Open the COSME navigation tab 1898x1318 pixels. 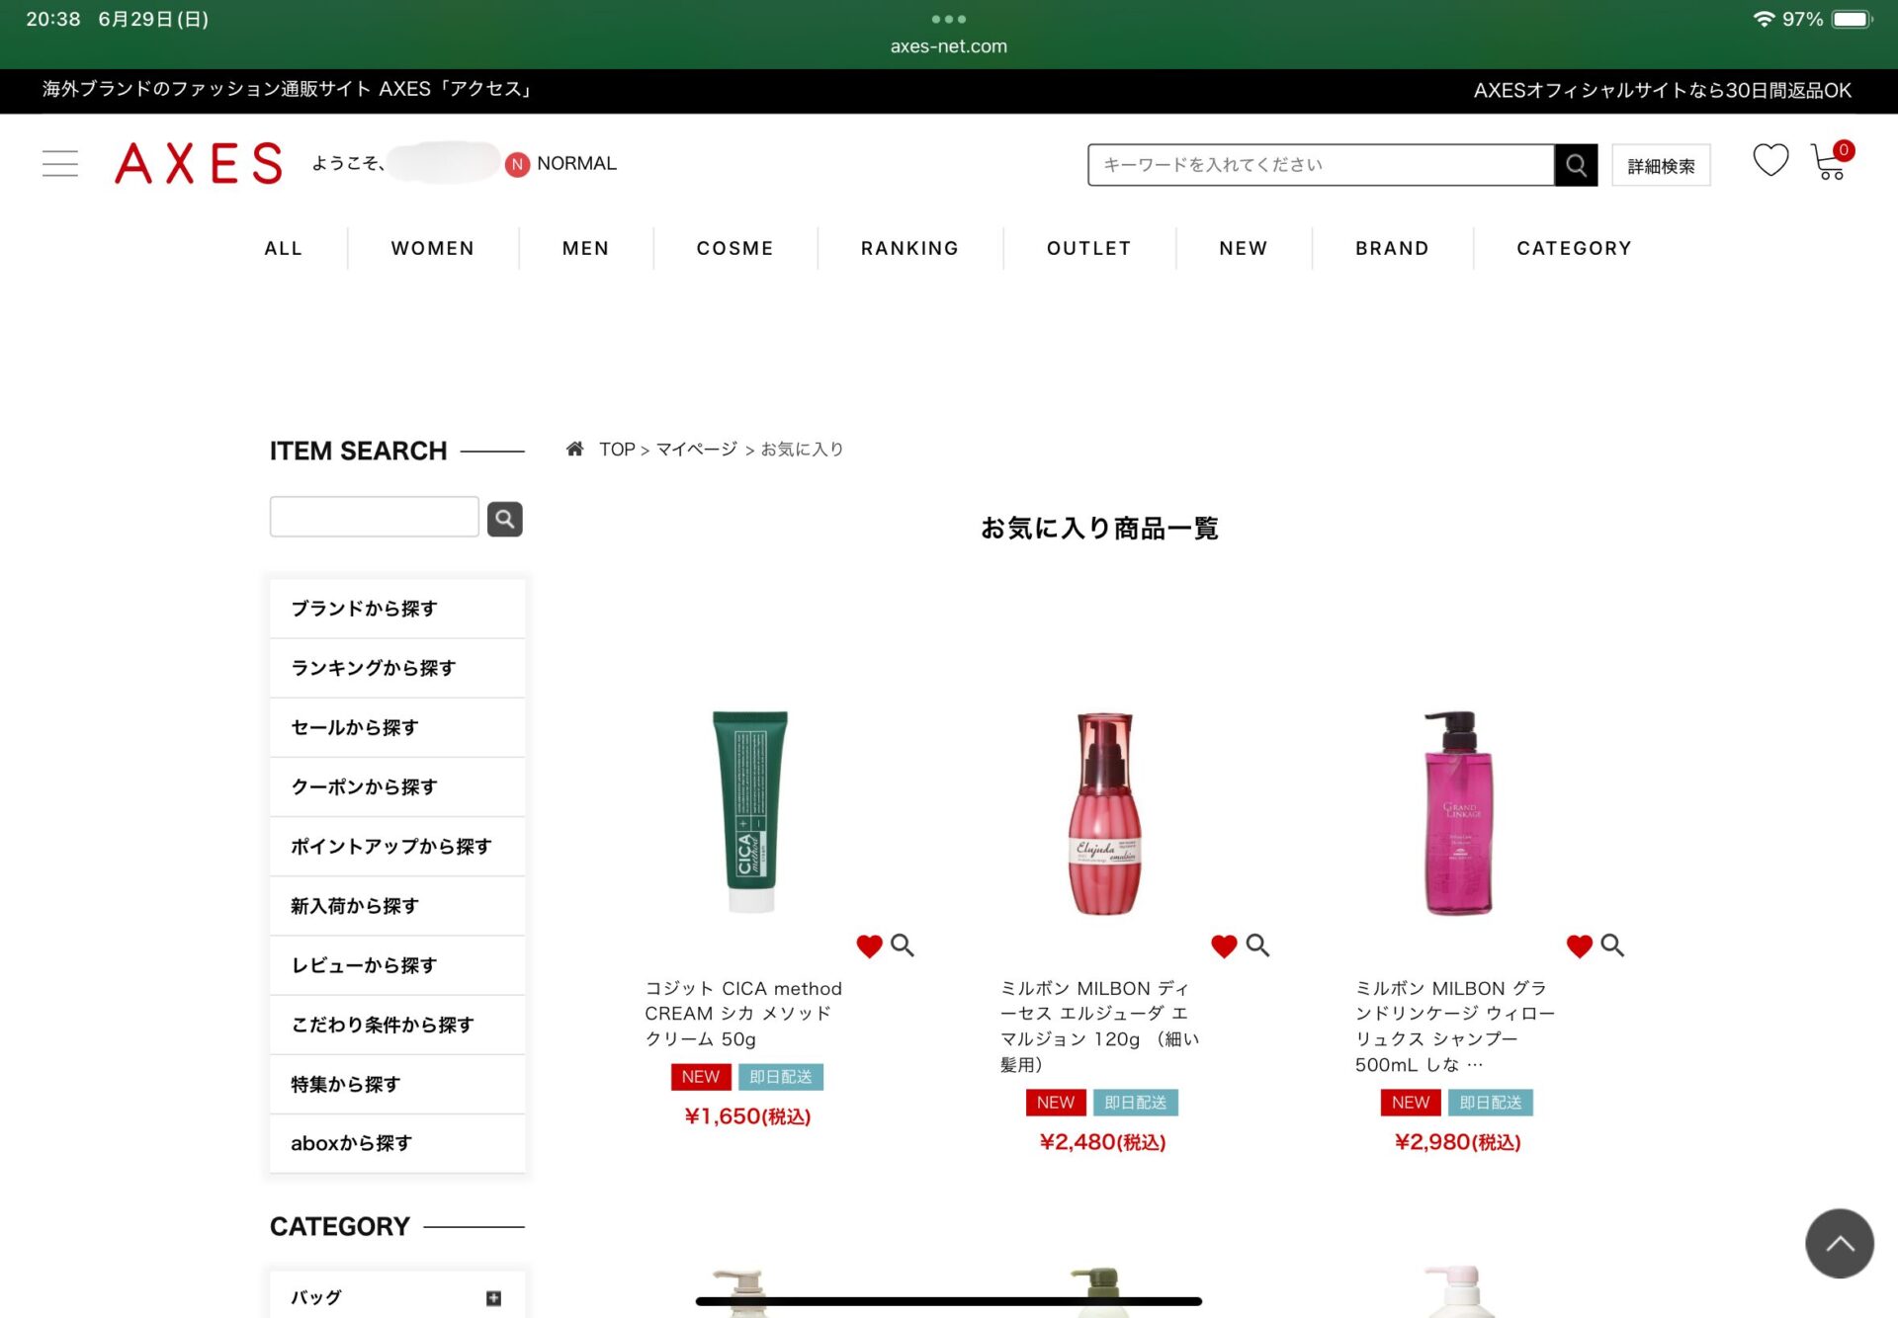click(735, 249)
